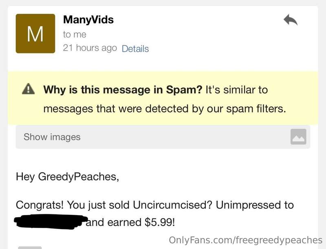Open the Details link
Screen dimensions: 326x249
pyautogui.click(x=135, y=48)
